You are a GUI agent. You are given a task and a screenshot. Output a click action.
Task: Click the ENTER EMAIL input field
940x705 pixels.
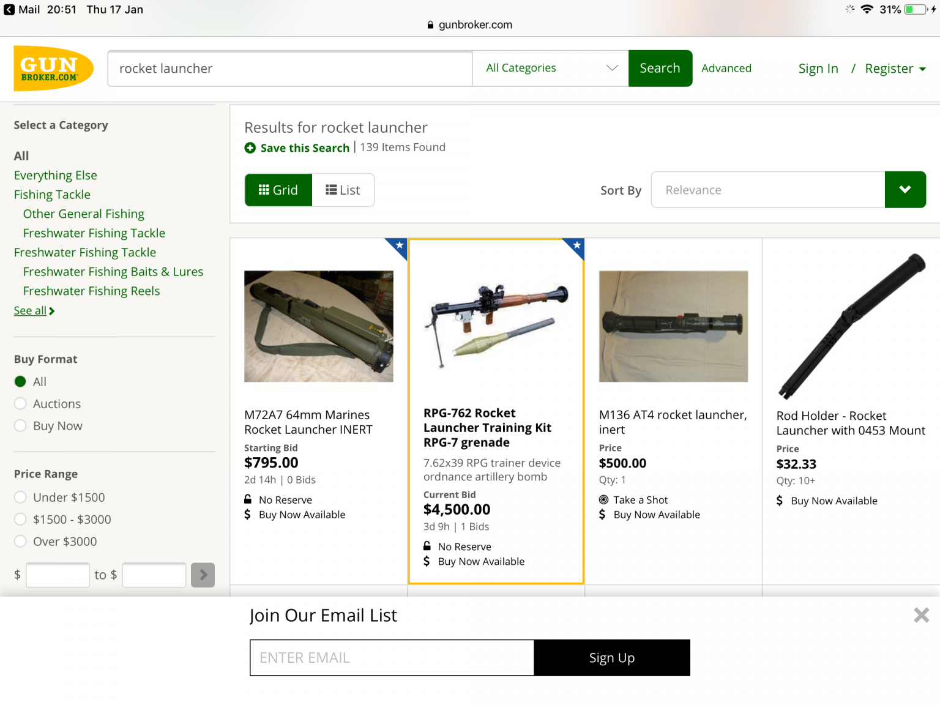(392, 657)
